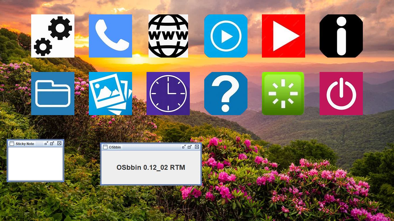Open the Sticky Note window system menu icon
This screenshot has width=394, height=221.
(x=12, y=144)
